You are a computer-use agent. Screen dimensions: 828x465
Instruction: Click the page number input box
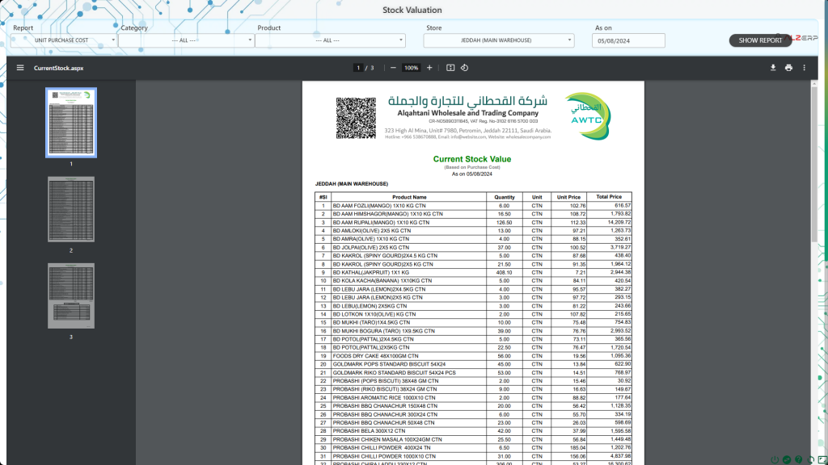(x=358, y=68)
